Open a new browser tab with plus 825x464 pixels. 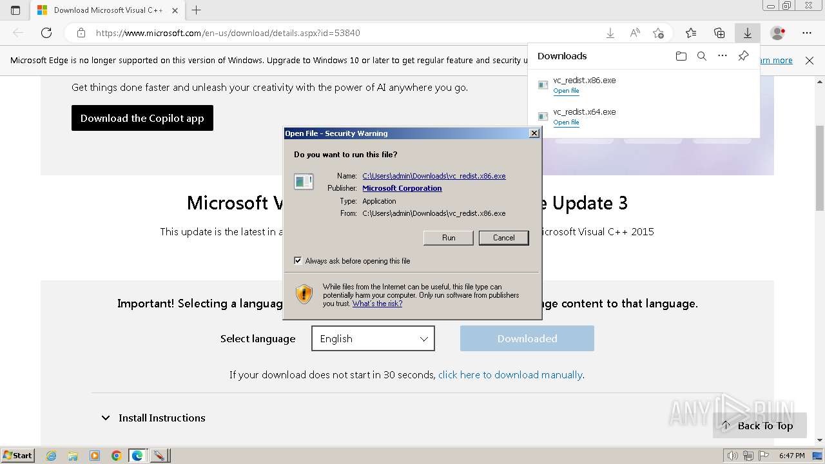[197, 10]
